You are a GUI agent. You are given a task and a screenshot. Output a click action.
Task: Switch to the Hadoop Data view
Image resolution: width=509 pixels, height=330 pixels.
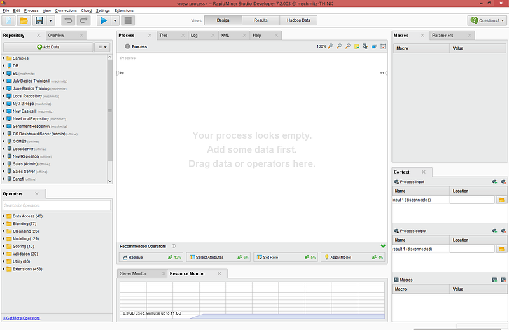[298, 20]
